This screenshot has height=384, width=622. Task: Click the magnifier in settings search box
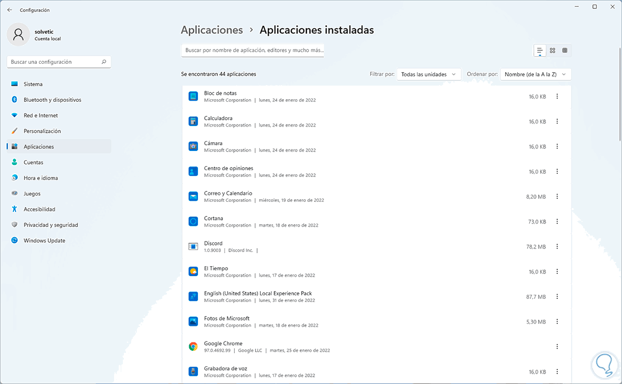(104, 62)
